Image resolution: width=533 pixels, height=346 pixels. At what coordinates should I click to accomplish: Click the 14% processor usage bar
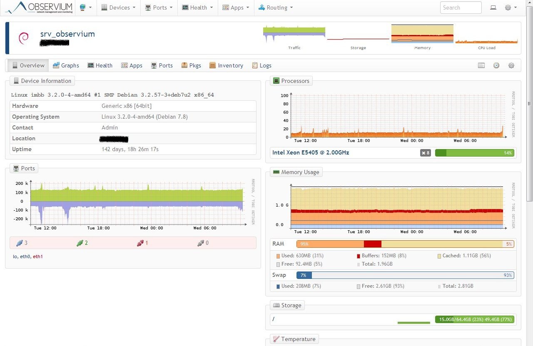coord(475,153)
